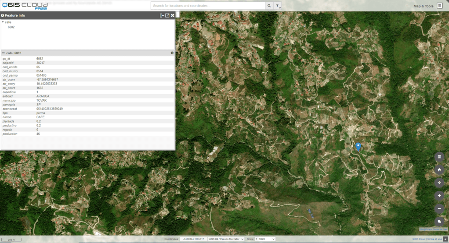Collapse the cafe tree node
The height and width of the screenshot is (243, 449).
point(3,22)
